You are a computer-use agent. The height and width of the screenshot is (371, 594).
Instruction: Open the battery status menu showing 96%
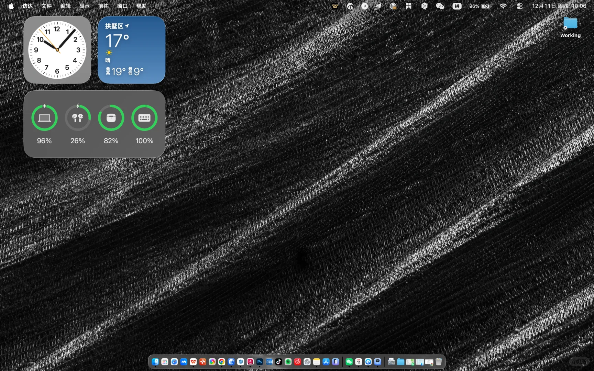(480, 6)
